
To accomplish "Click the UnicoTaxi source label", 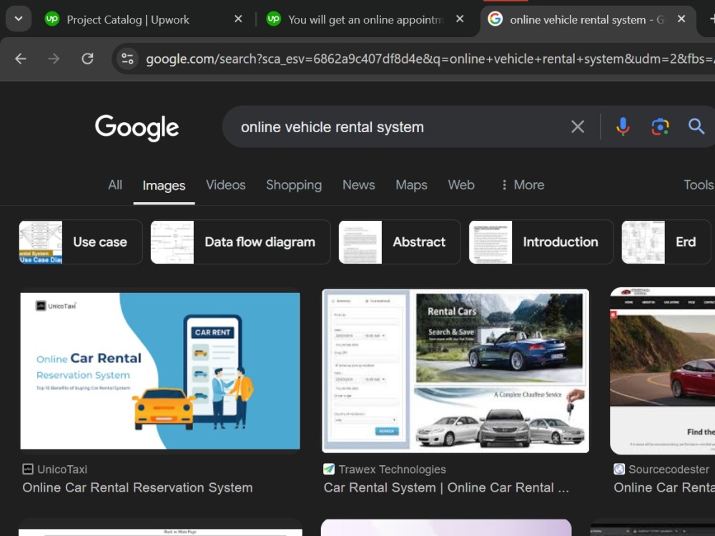I will point(62,470).
